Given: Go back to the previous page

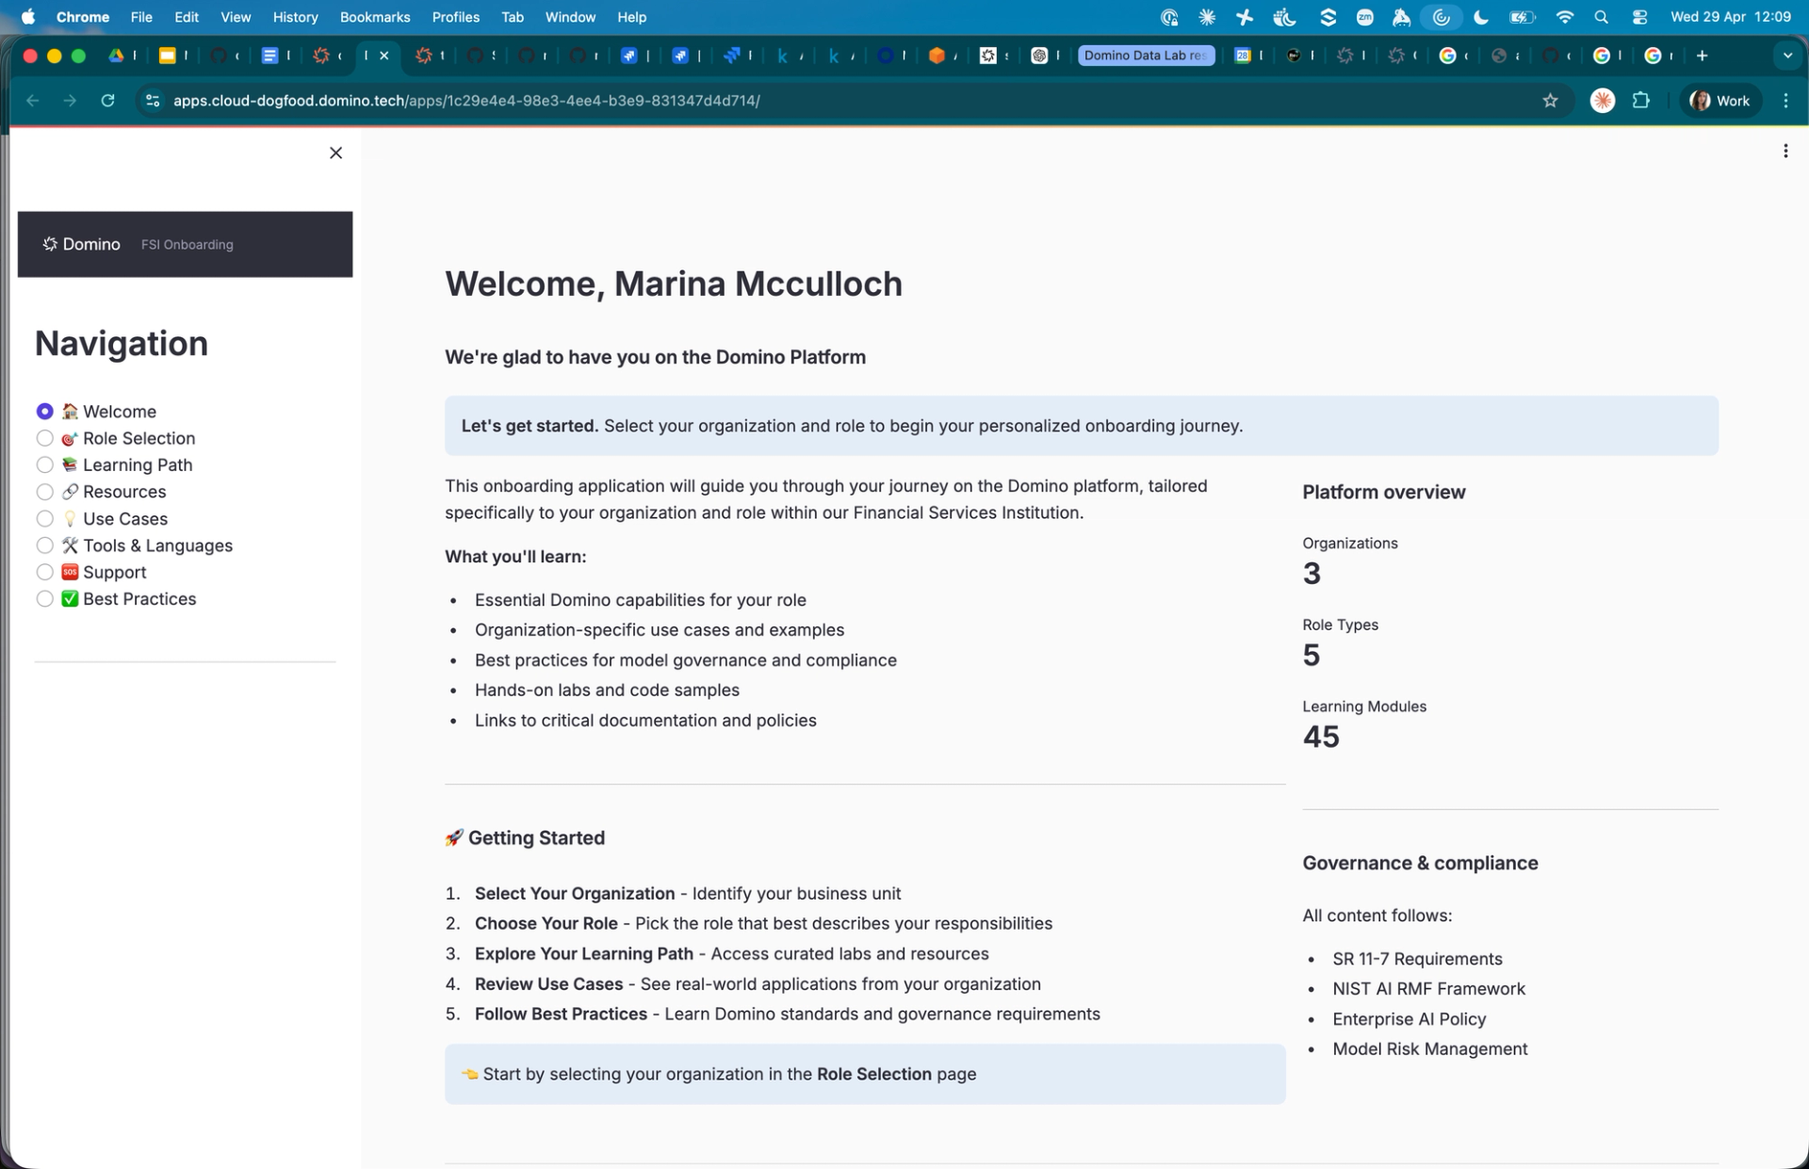Looking at the screenshot, I should coord(33,101).
